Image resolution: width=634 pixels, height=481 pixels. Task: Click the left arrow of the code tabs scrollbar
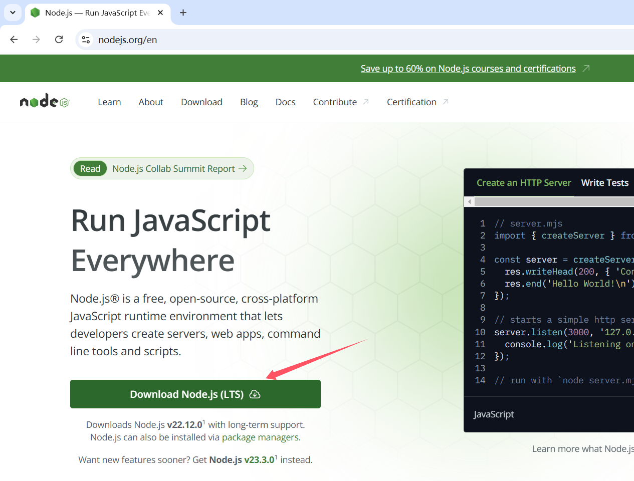(x=469, y=201)
